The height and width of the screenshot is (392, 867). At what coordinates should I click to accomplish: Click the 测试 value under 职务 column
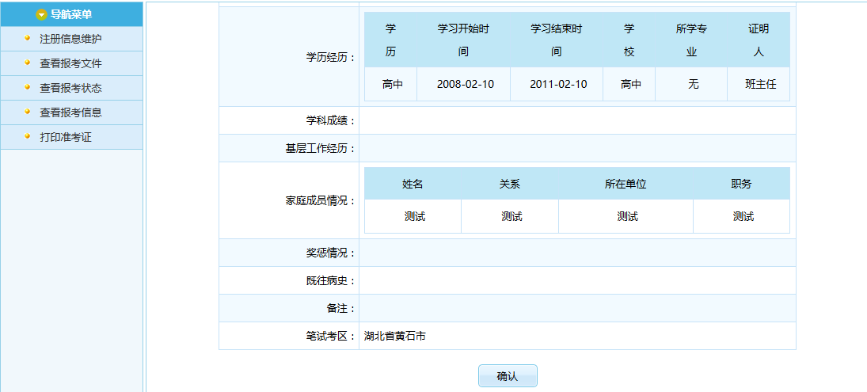(743, 216)
